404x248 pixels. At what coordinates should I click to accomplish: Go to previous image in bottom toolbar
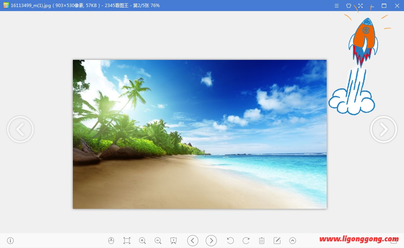(193, 241)
